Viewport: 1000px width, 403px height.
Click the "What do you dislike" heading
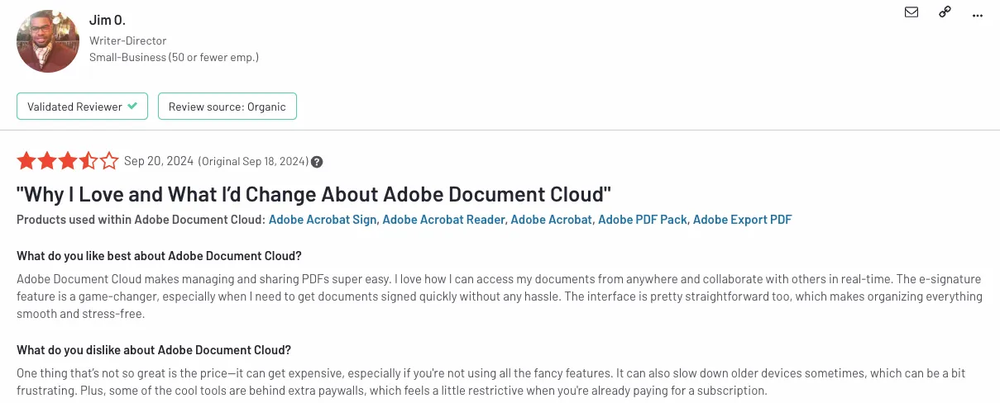[x=154, y=349]
